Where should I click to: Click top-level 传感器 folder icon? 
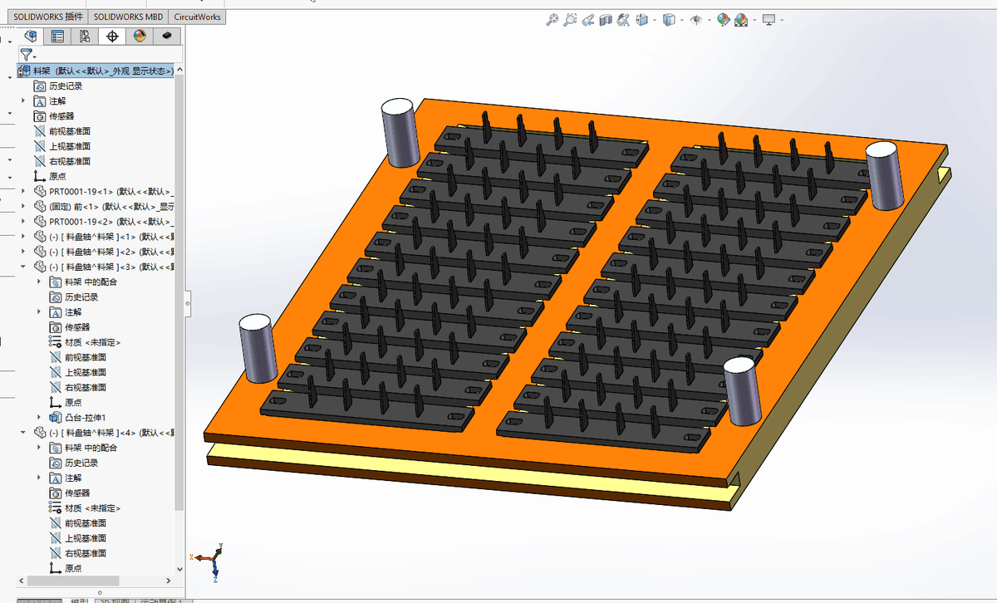pyautogui.click(x=39, y=116)
